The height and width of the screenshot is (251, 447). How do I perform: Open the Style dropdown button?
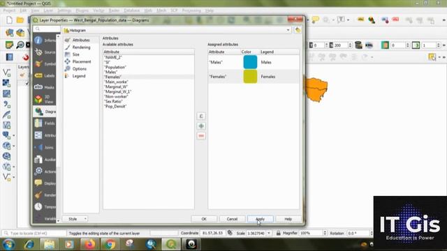tap(75, 219)
